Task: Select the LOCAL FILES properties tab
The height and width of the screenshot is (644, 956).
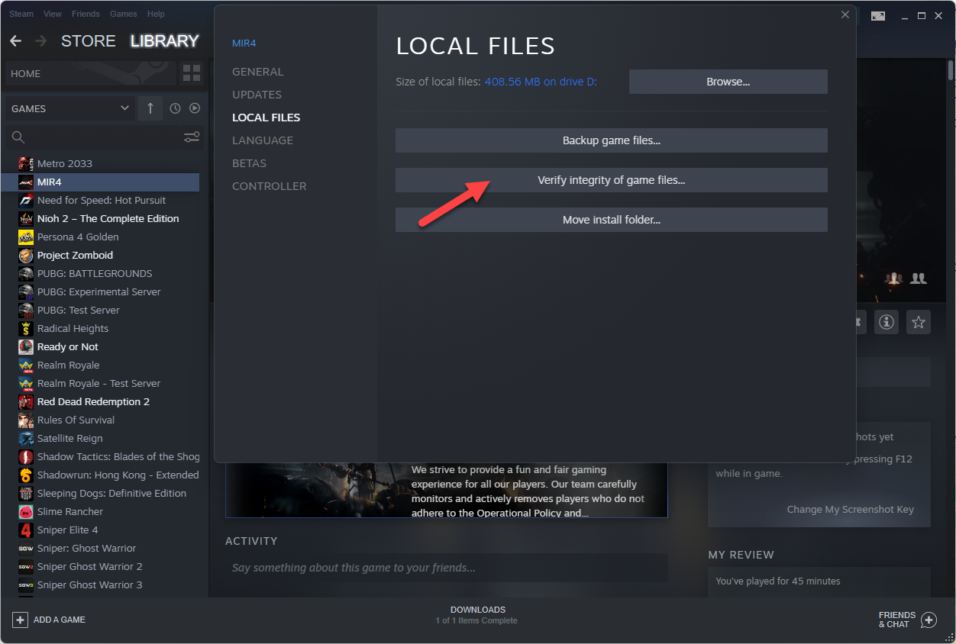Action: point(266,118)
